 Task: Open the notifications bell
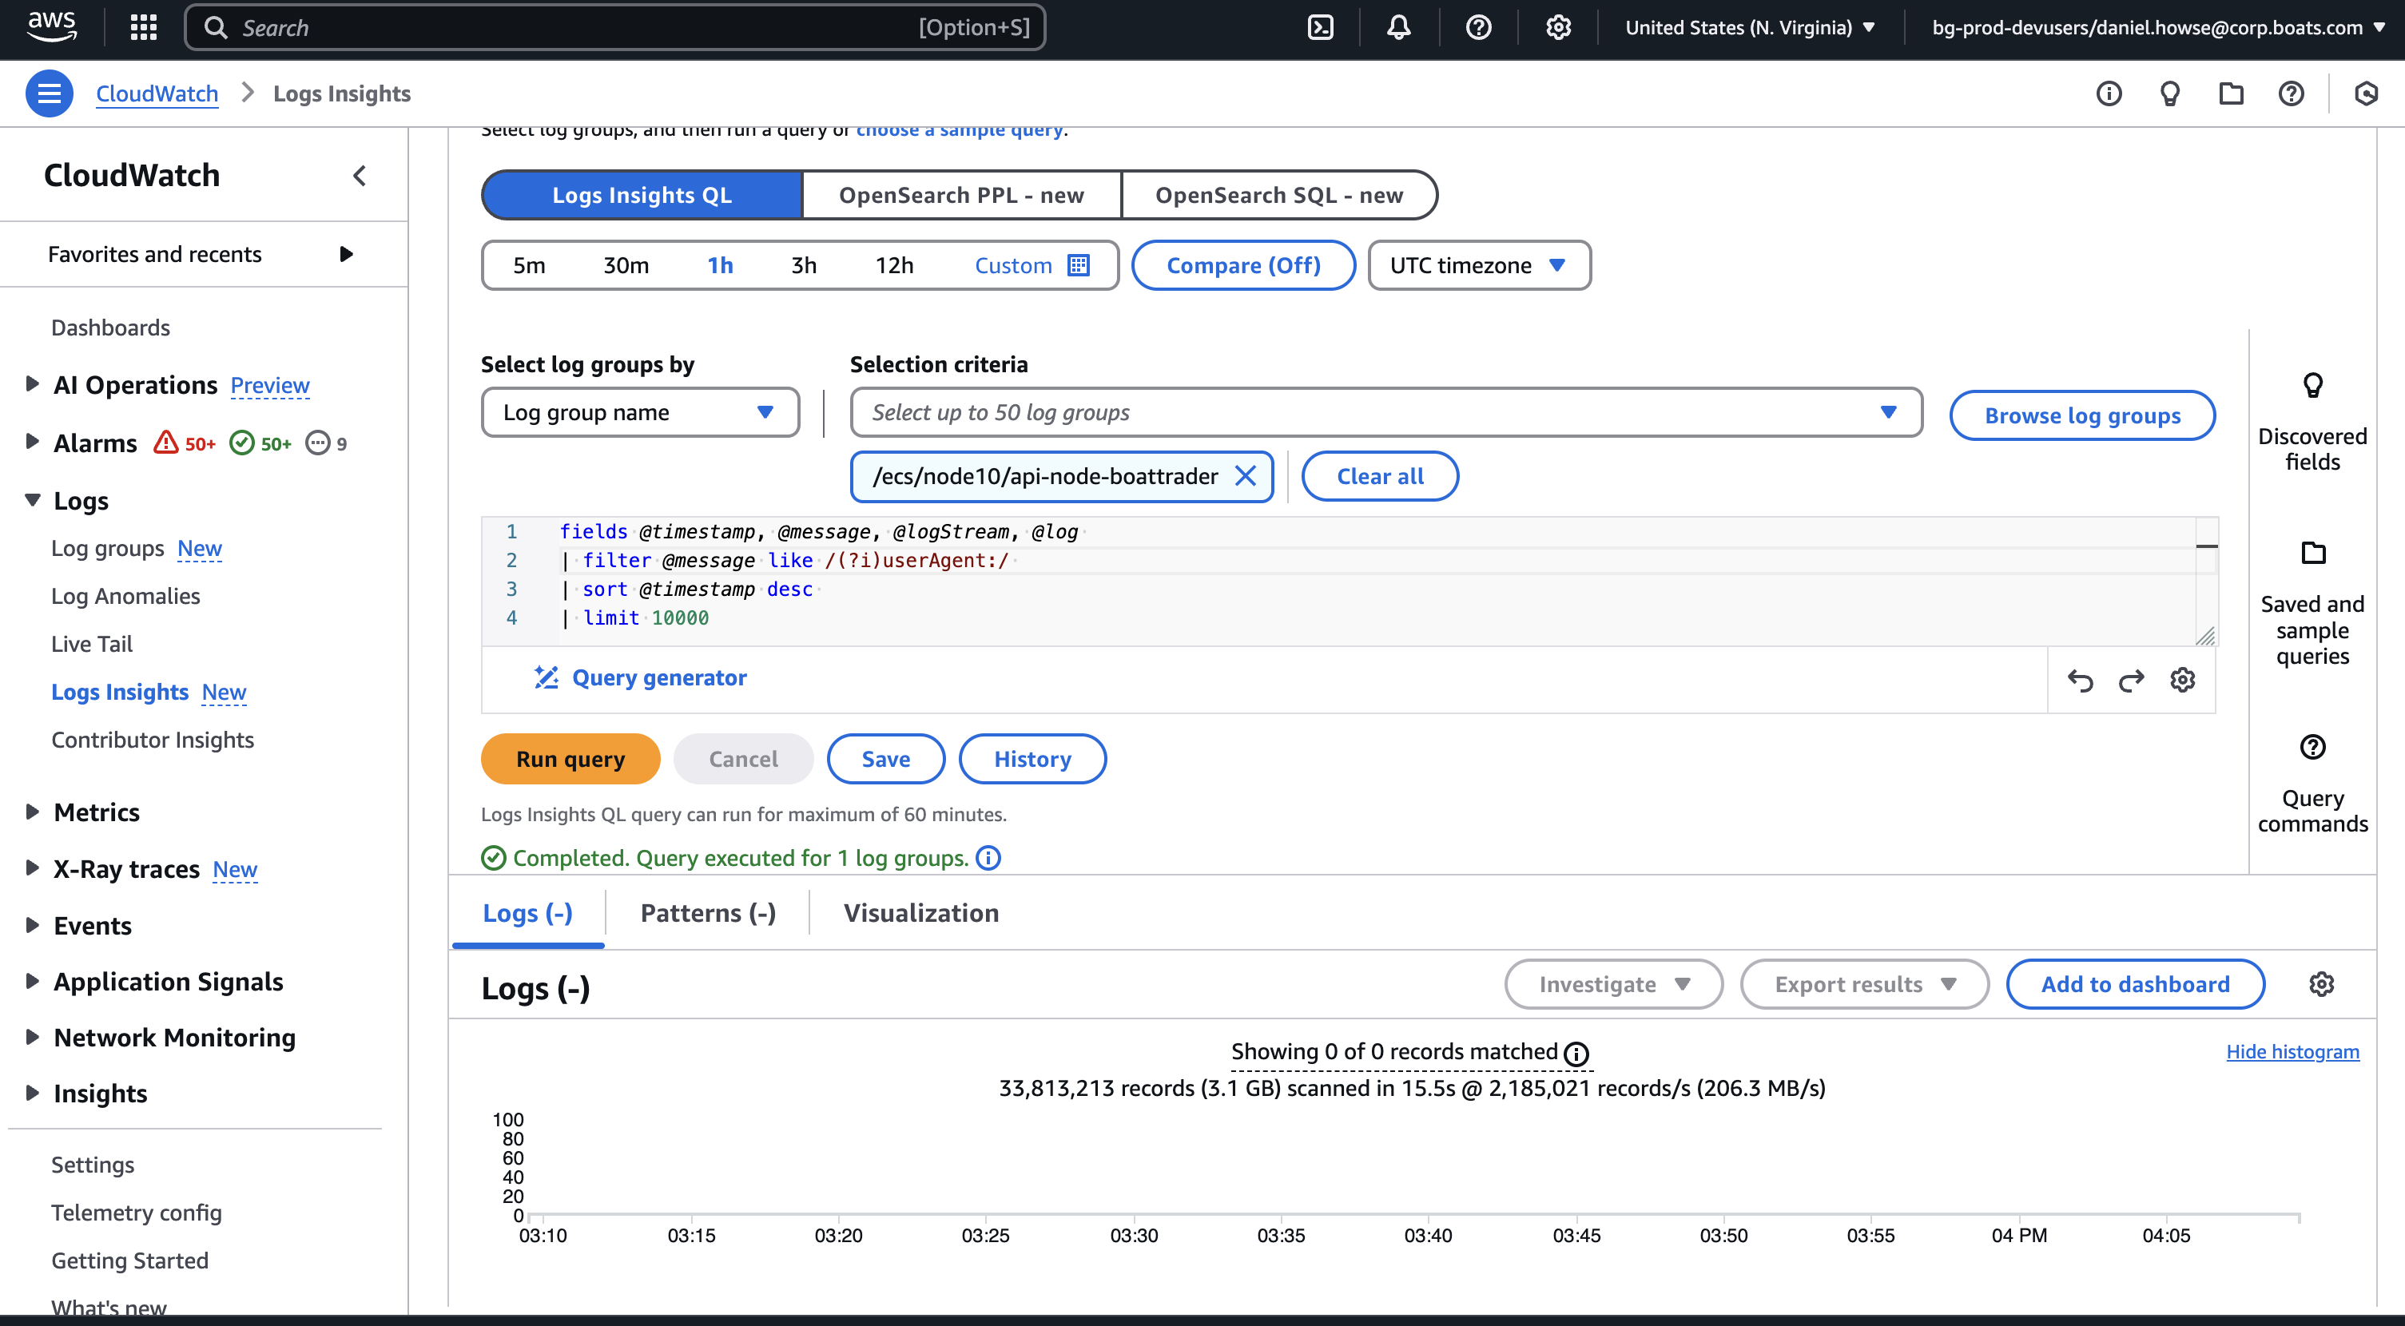[1397, 28]
